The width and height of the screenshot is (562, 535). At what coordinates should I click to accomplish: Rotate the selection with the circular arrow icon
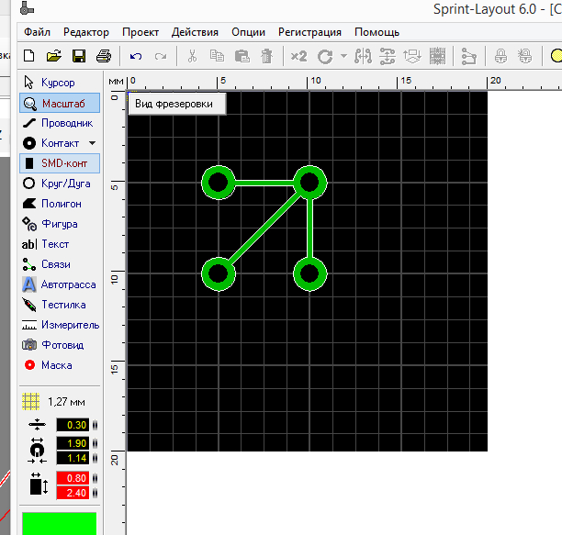tap(325, 56)
